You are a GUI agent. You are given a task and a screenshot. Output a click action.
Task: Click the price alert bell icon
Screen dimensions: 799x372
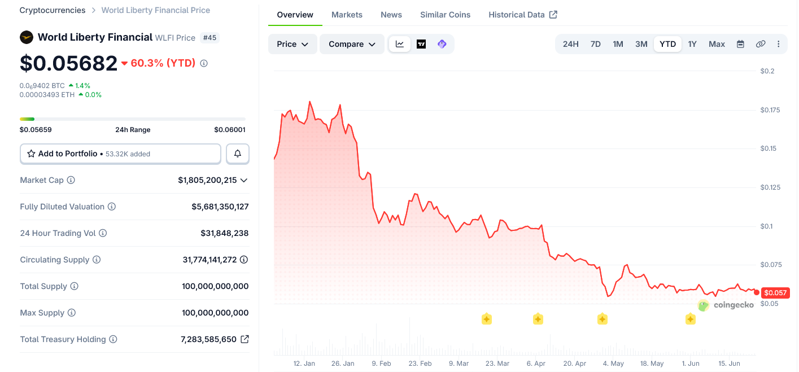pos(238,154)
